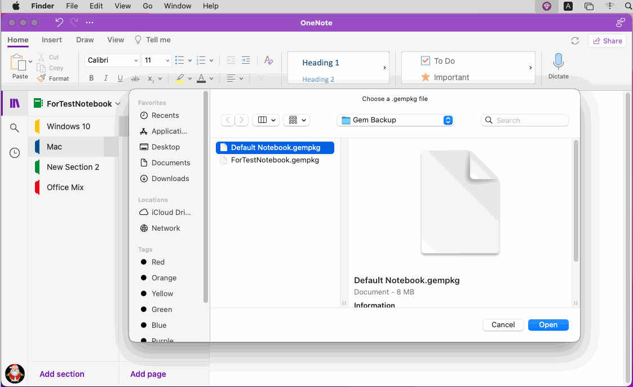Open the Go menu in menu bar
Image resolution: width=633 pixels, height=387 pixels.
tap(147, 6)
